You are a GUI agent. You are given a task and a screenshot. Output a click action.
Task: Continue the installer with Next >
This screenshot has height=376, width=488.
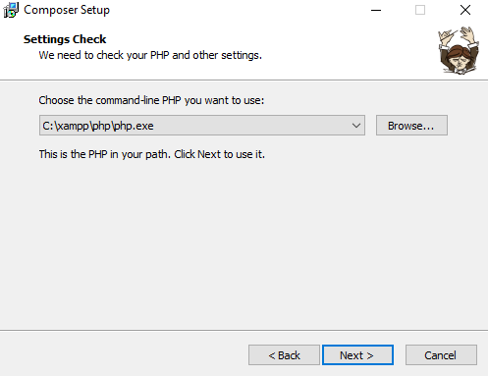tap(357, 354)
